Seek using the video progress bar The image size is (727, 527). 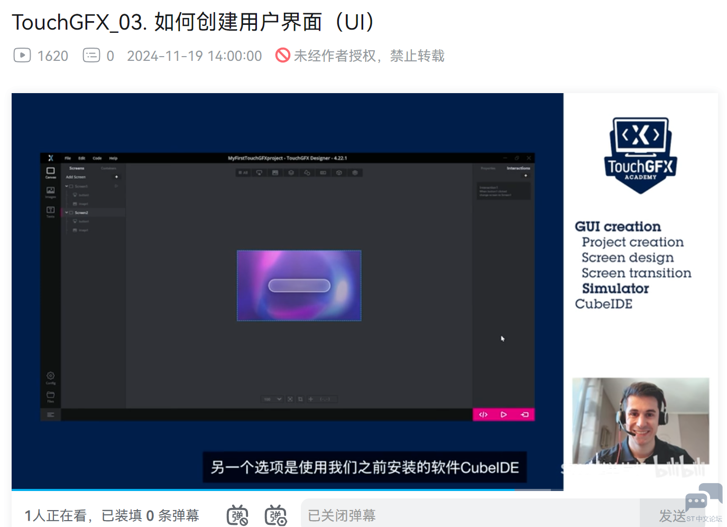click(x=264, y=490)
